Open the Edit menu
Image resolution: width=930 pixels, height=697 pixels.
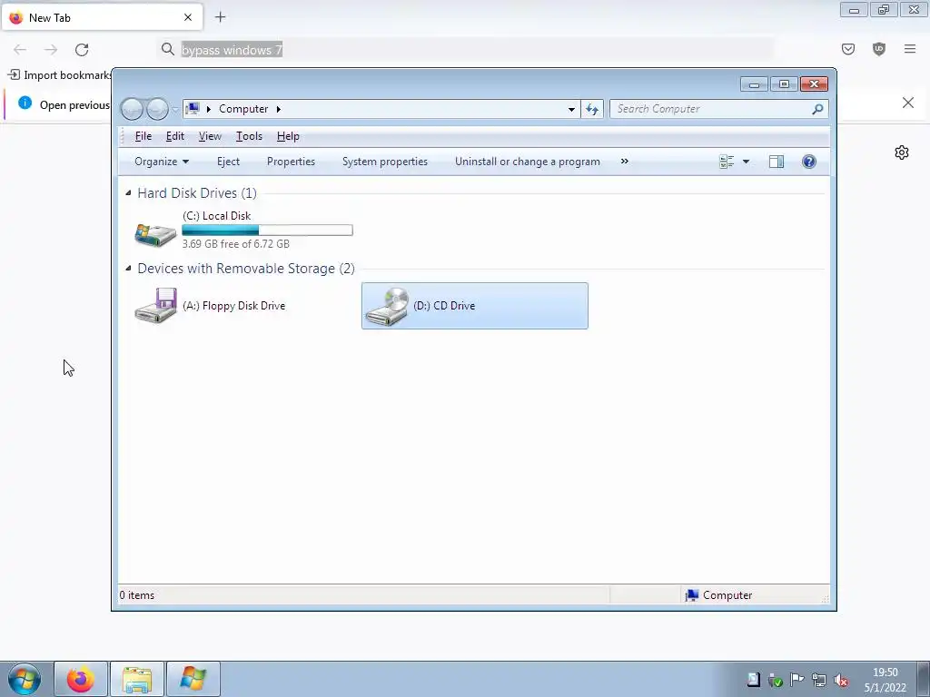(x=175, y=136)
